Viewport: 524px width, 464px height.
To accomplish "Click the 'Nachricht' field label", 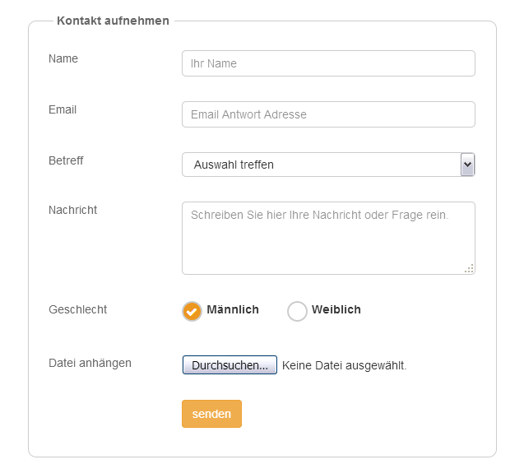I will [72, 210].
